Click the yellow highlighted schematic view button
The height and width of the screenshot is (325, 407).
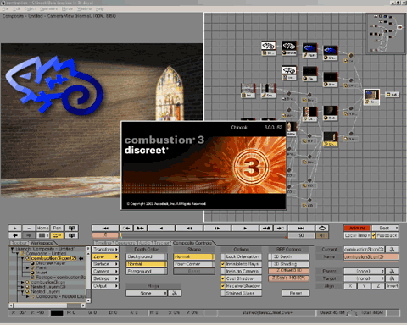coord(57,235)
